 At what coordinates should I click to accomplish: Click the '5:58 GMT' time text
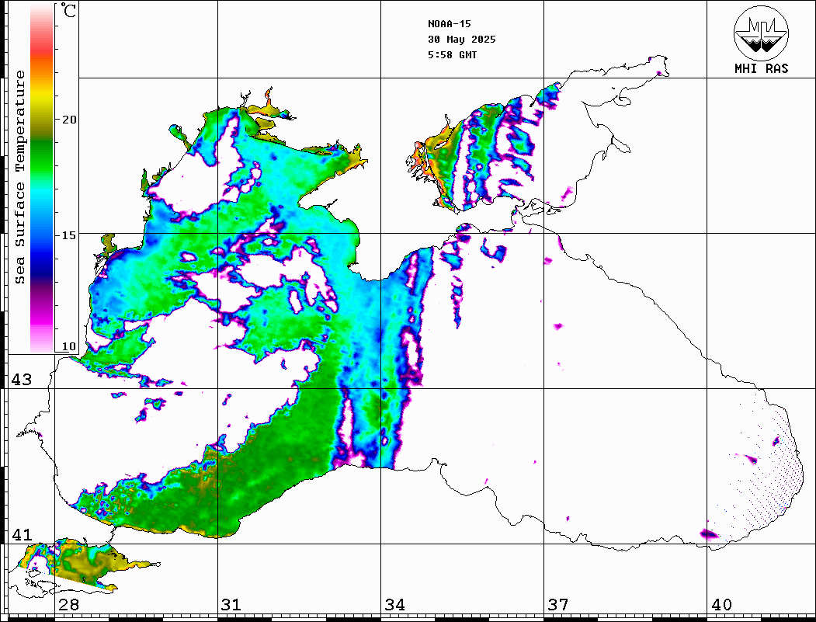click(452, 55)
